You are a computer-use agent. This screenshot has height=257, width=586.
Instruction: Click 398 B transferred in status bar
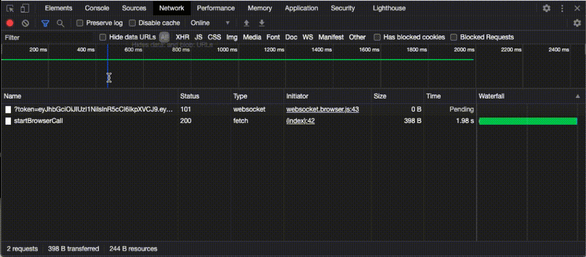coord(74,249)
